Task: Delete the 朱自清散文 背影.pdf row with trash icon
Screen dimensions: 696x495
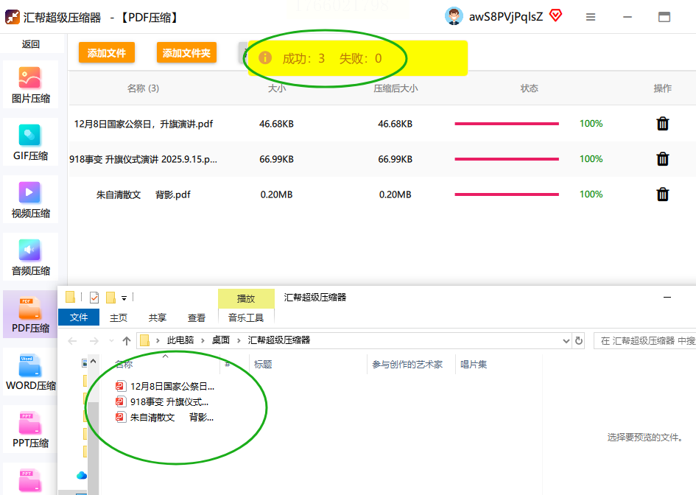Action: pyautogui.click(x=662, y=194)
